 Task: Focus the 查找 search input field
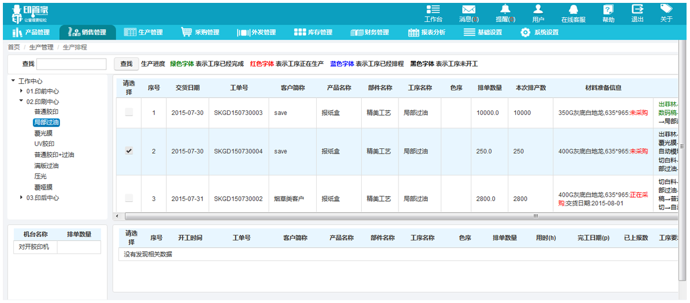click(x=72, y=64)
